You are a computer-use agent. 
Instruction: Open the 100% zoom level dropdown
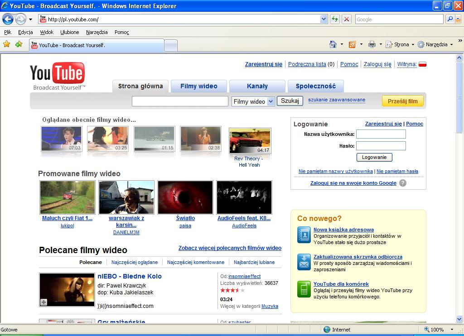[452, 330]
